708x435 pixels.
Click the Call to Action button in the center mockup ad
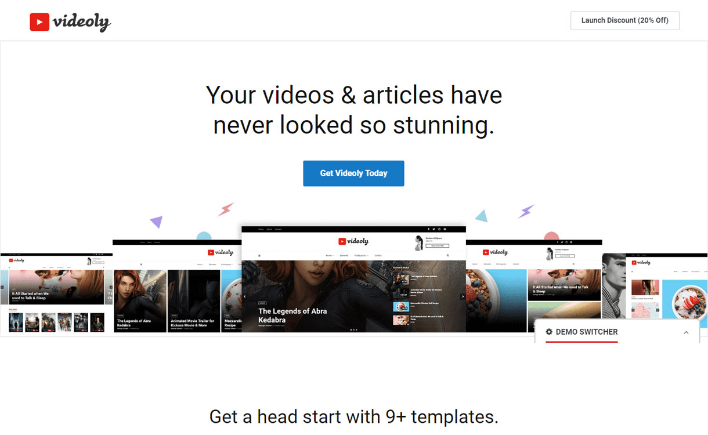point(437,246)
